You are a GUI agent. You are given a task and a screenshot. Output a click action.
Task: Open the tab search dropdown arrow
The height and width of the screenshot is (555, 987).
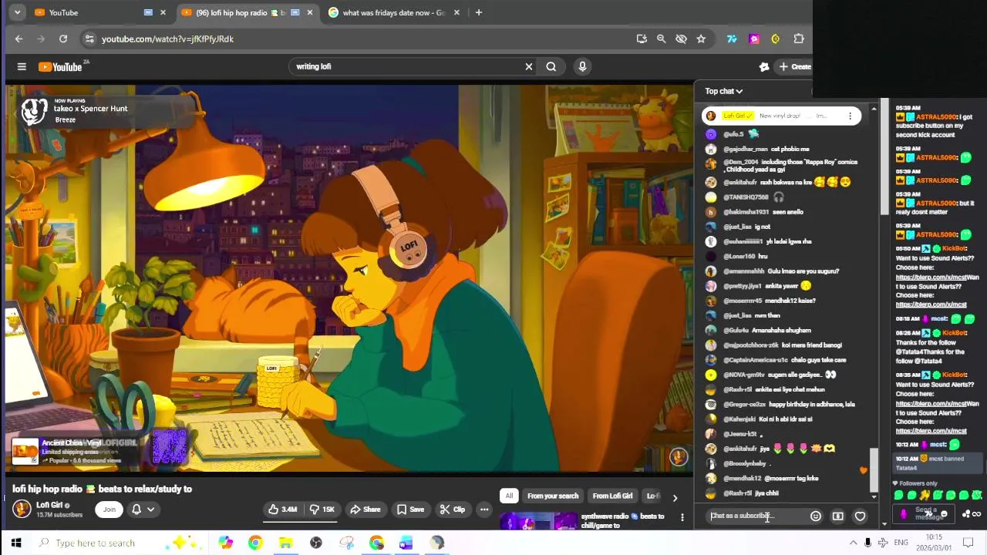coord(17,12)
